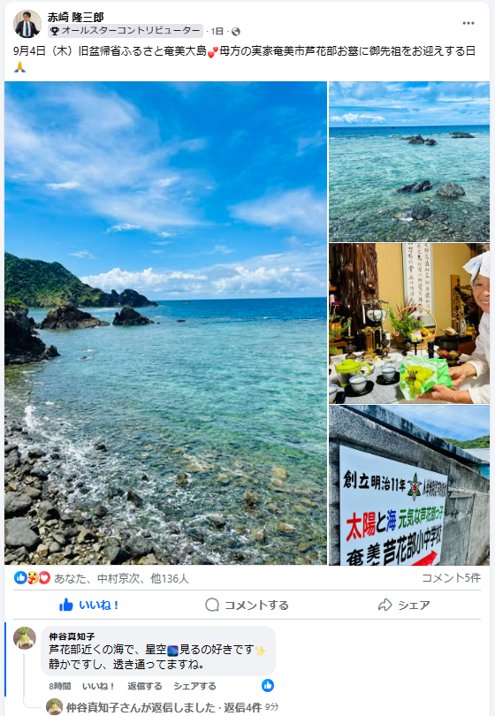Open the three-dot post options menu
This screenshot has width=495, height=716.
click(468, 23)
